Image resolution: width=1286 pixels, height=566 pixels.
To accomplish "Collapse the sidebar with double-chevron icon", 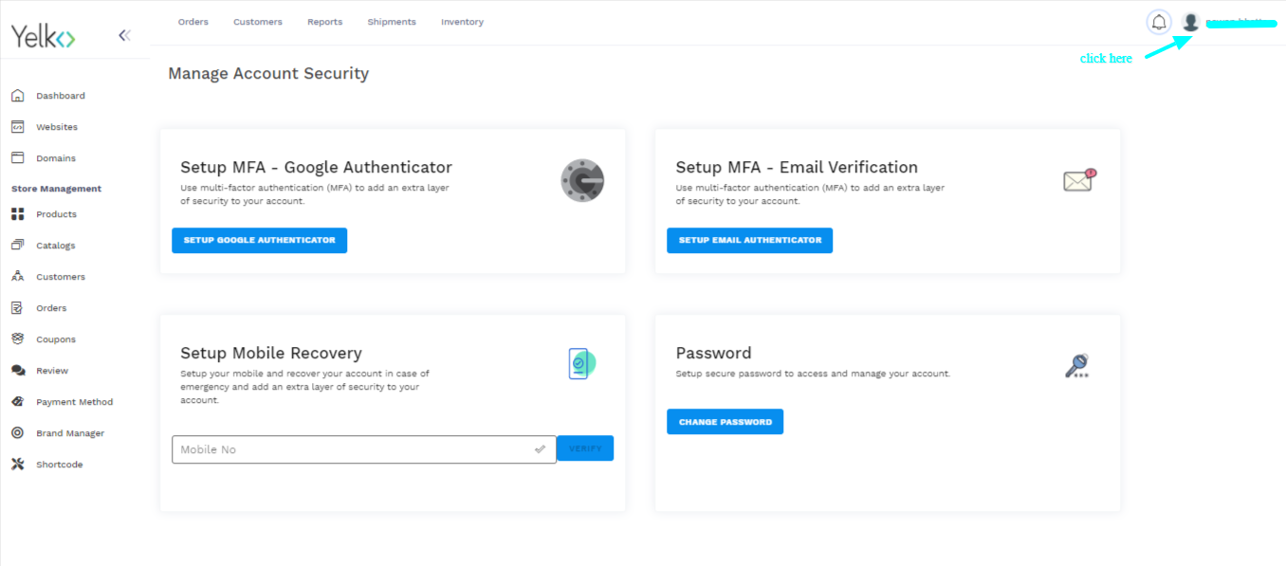I will 124,36.
